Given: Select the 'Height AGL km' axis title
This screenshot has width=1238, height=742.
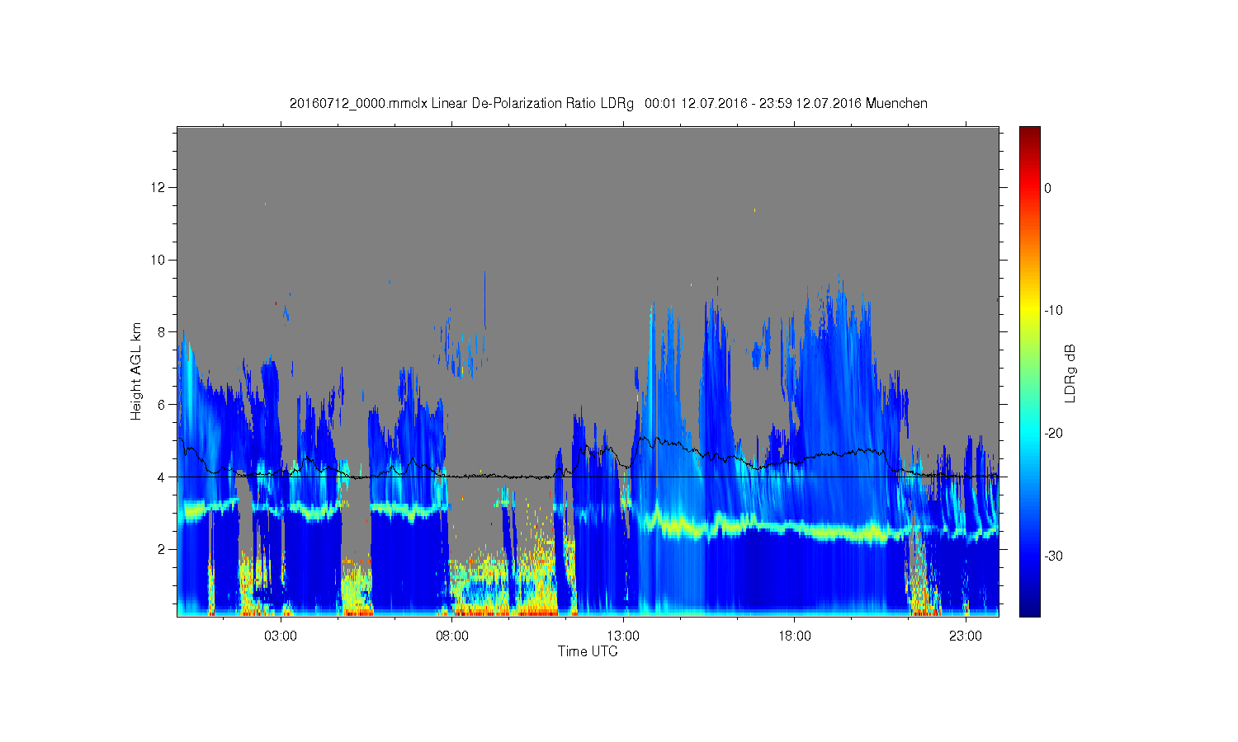Looking at the screenshot, I should click(136, 371).
